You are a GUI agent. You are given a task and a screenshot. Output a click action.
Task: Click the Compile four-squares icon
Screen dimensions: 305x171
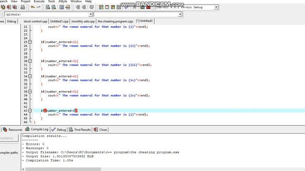tap(101, 7)
